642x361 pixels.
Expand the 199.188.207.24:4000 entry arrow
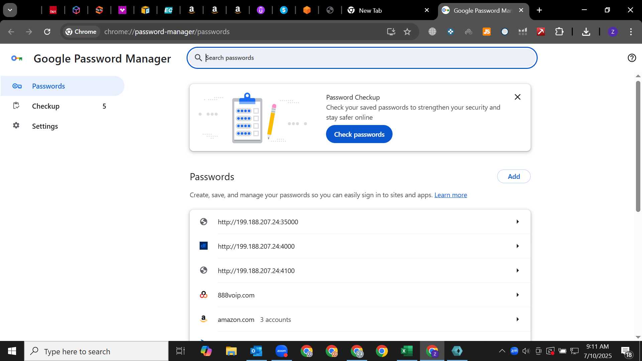(517, 246)
